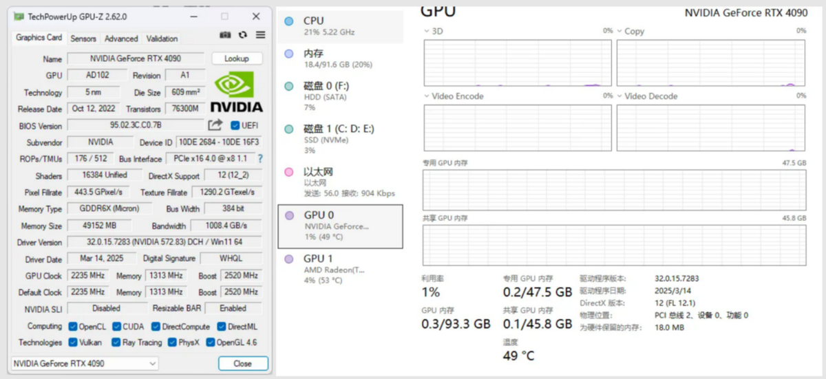Open the GPU-Z hamburger menu
This screenshot has width=826, height=379.
260,35
